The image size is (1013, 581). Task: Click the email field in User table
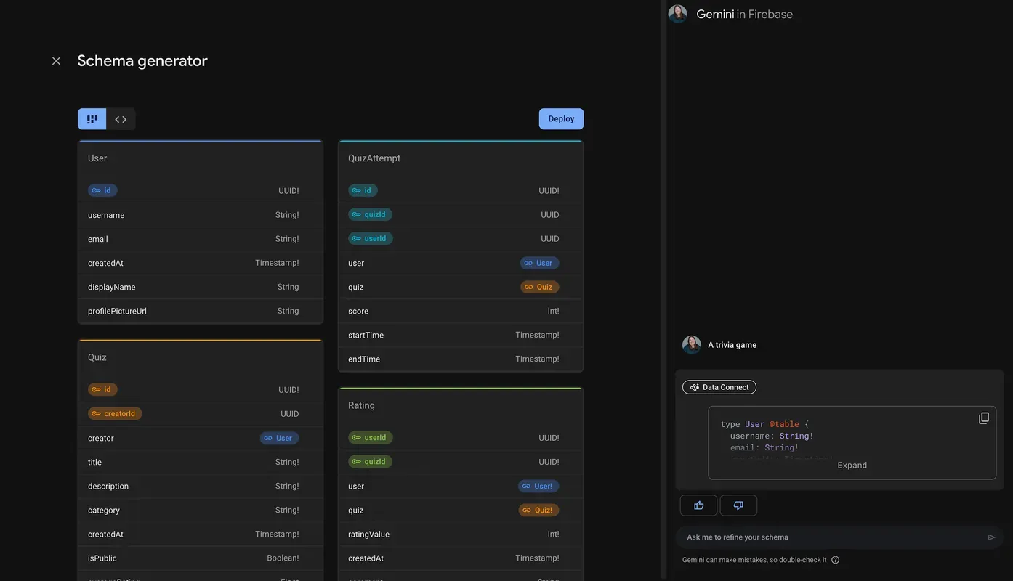coord(200,239)
